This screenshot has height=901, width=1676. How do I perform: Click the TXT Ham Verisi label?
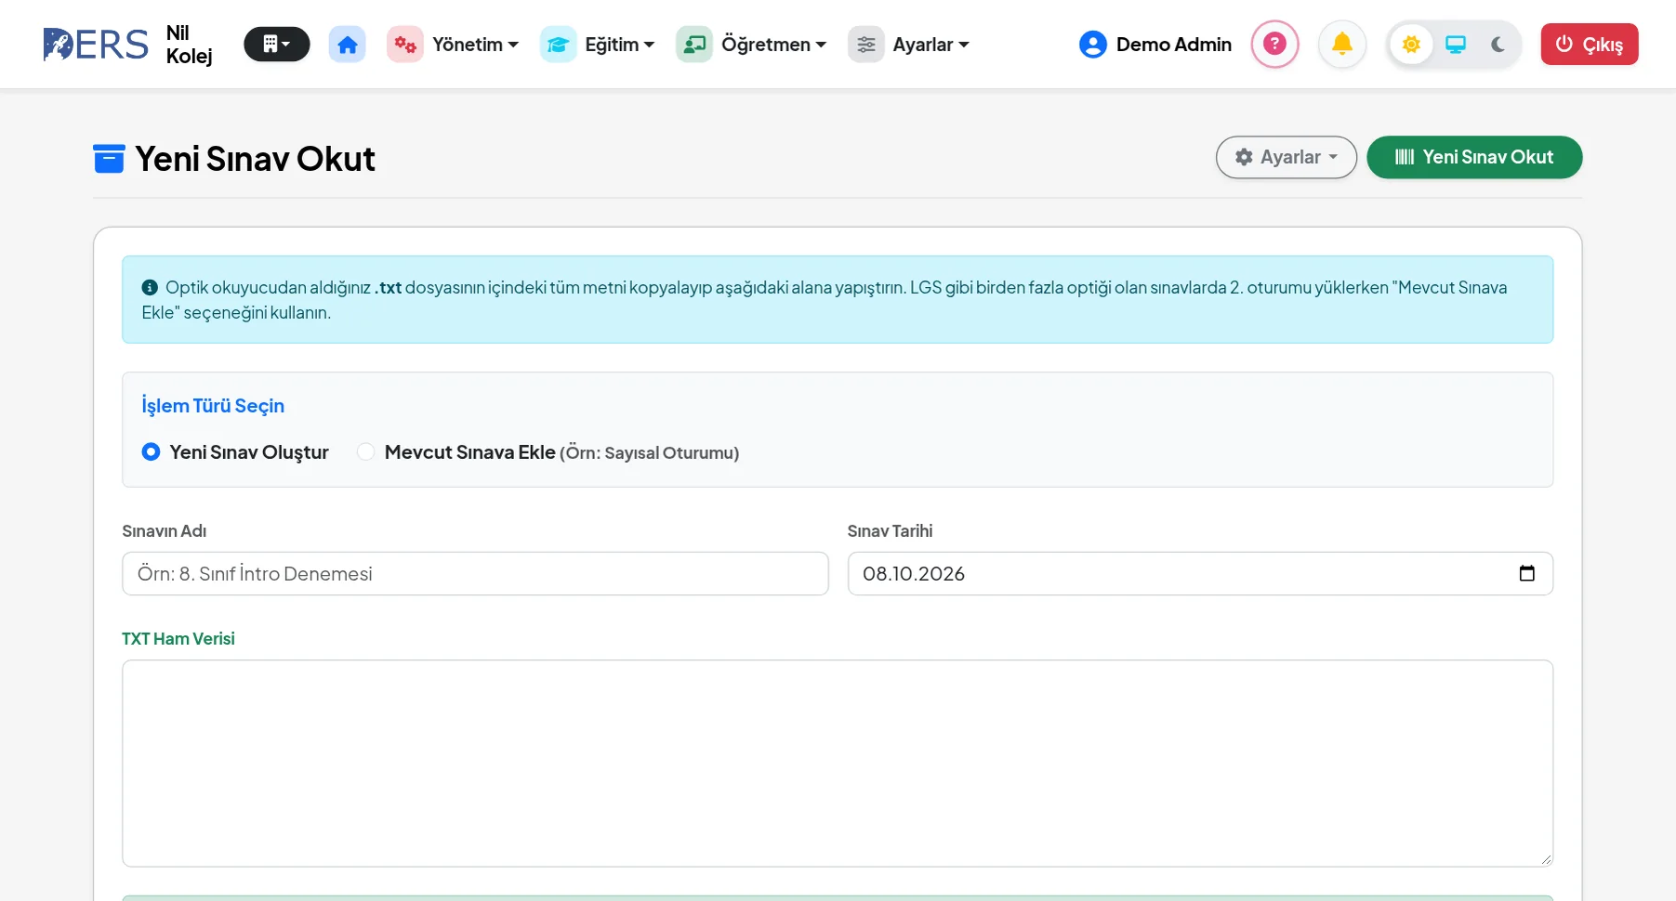(178, 638)
